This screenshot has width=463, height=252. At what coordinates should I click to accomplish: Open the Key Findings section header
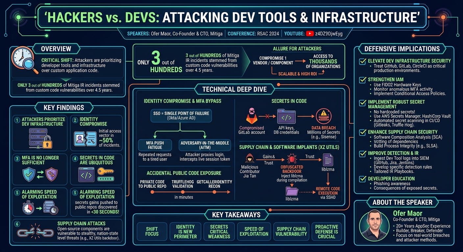coord(64,108)
